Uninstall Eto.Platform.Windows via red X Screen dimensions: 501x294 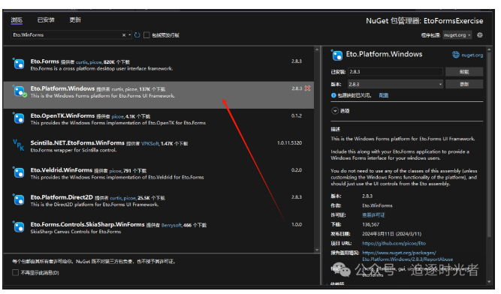click(x=307, y=88)
